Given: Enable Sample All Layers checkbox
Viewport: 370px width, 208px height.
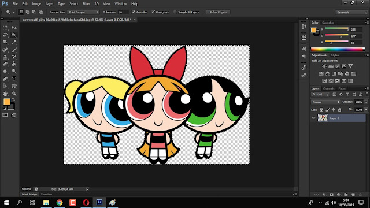Looking at the screenshot, I should [x=175, y=12].
